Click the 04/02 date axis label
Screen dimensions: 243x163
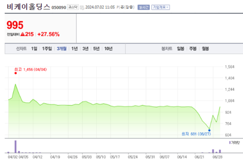[x=13, y=157]
